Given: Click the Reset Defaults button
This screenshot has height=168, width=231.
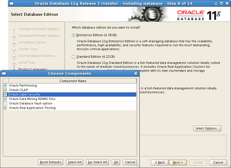Looking at the screenshot, I should (x=51, y=162).
